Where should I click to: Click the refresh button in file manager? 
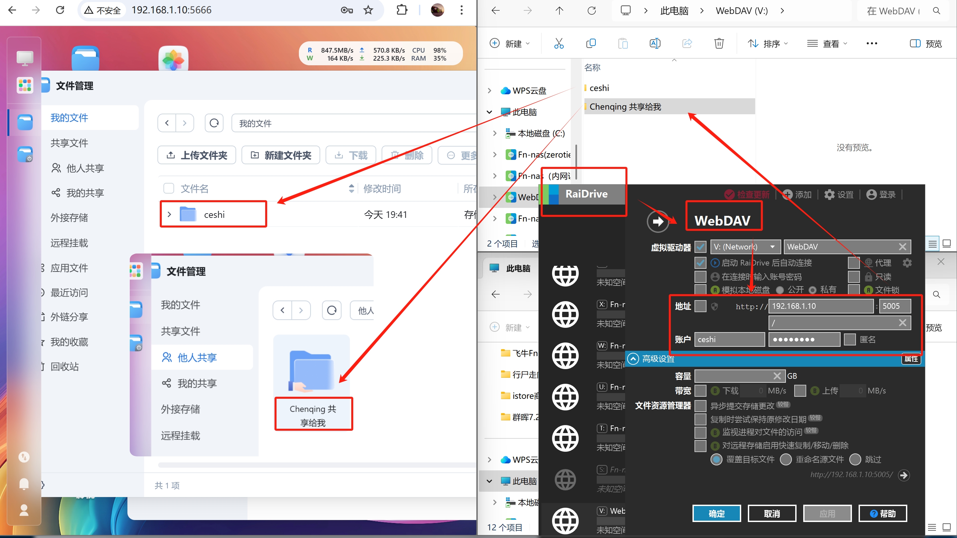(x=214, y=123)
